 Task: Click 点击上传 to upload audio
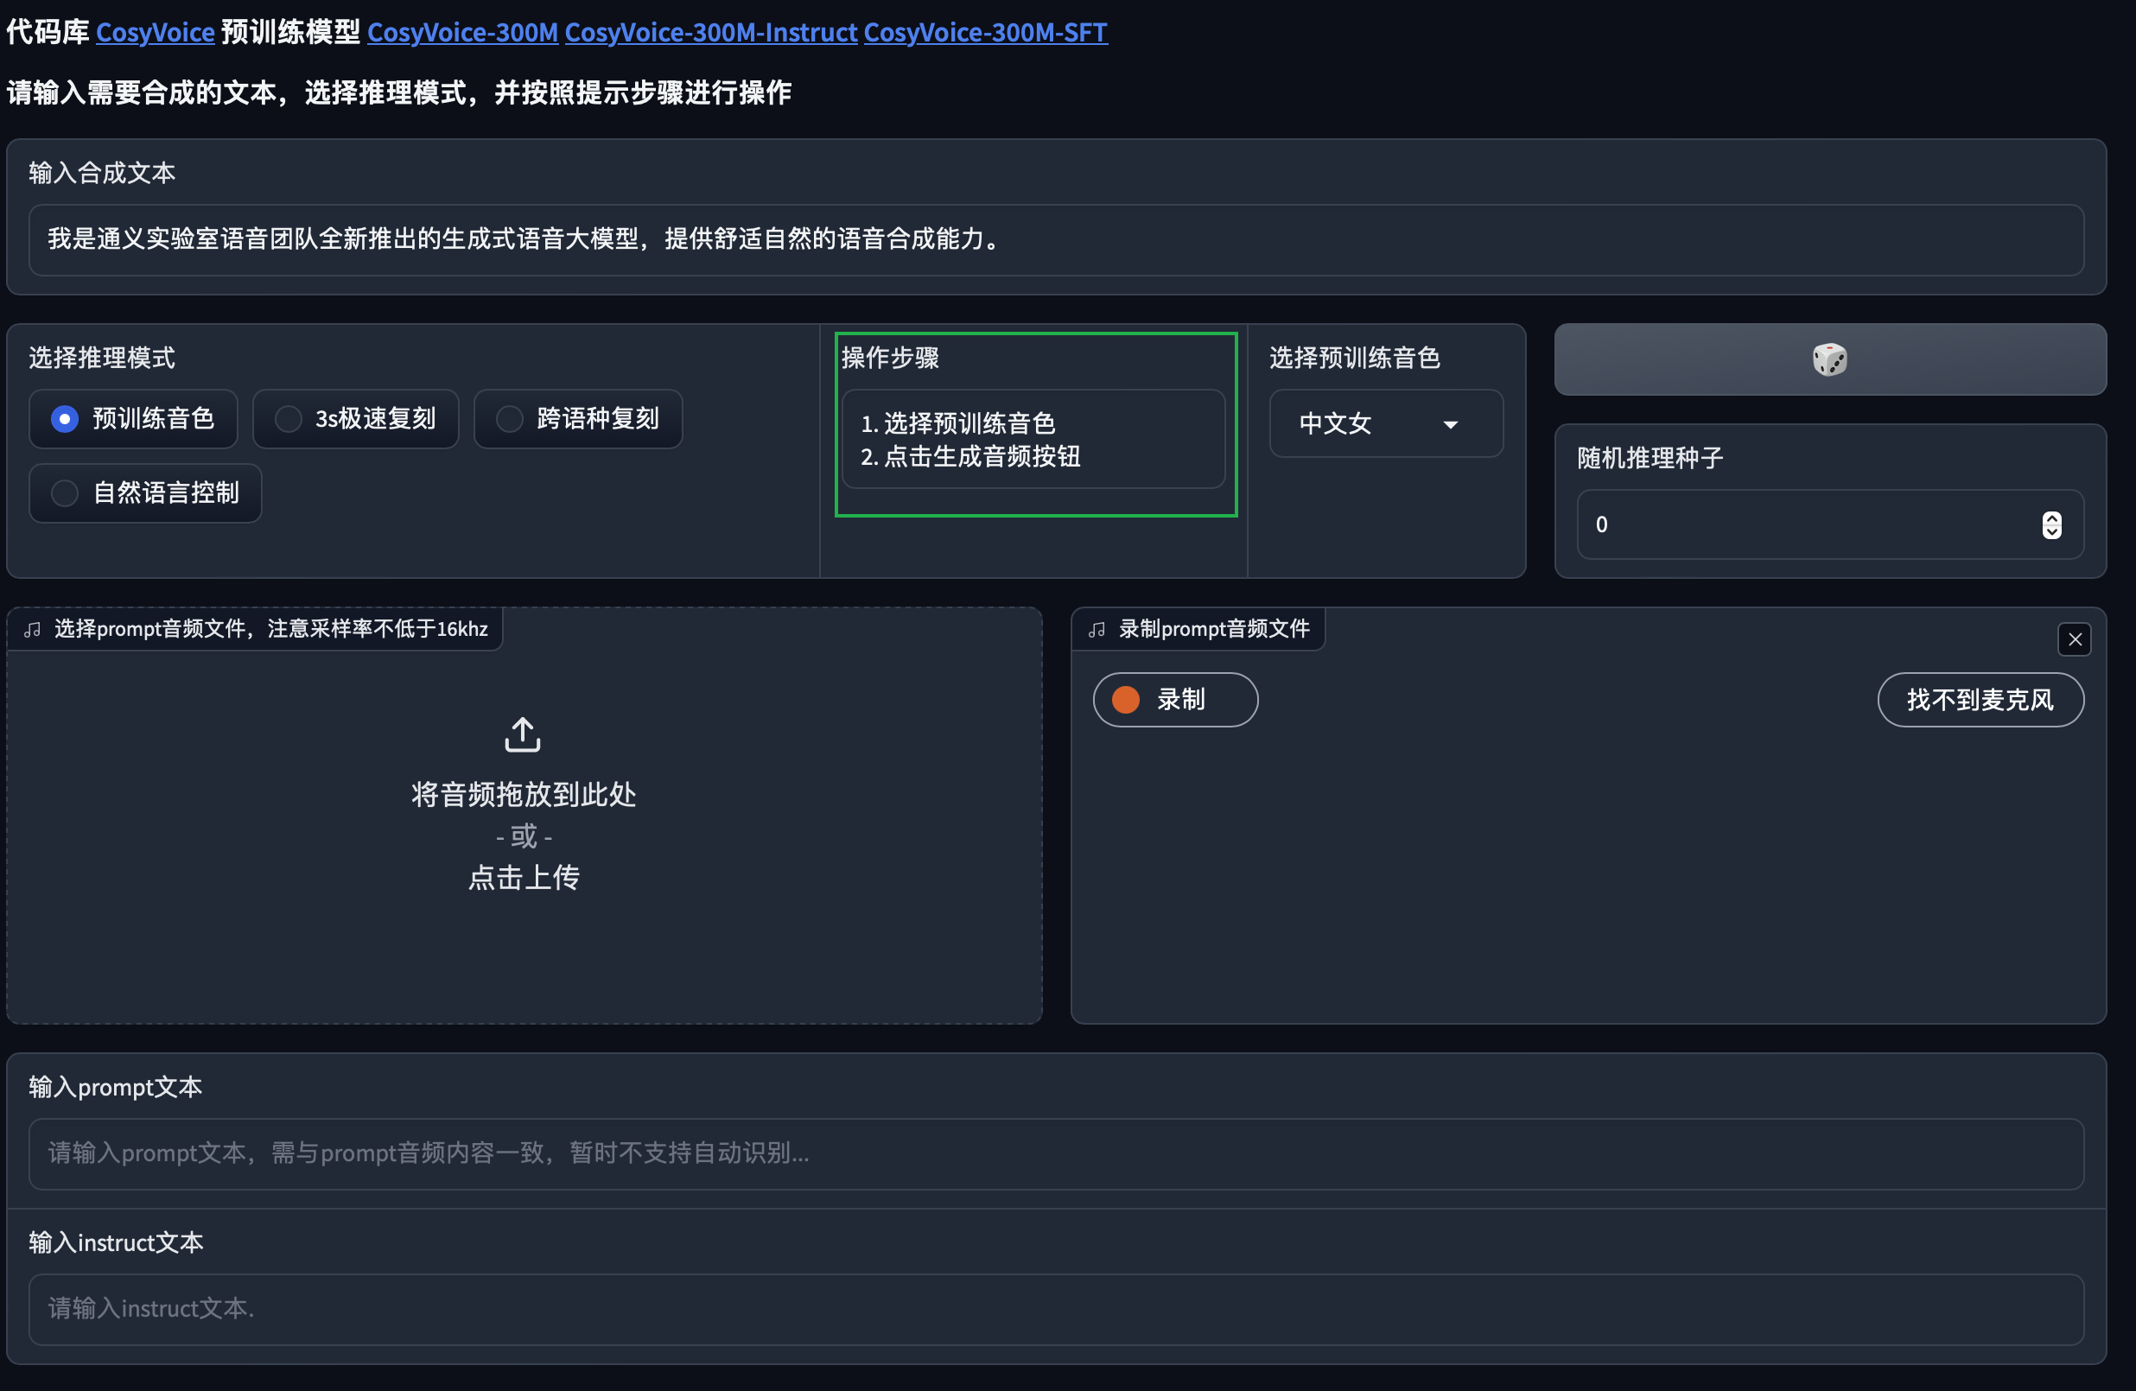click(x=524, y=878)
